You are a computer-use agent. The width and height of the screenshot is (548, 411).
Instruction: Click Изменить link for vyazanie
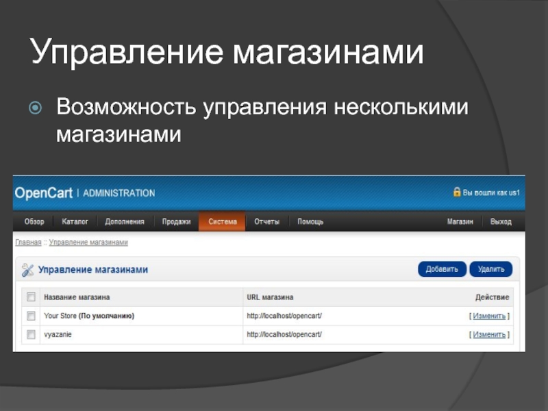pyautogui.click(x=489, y=334)
